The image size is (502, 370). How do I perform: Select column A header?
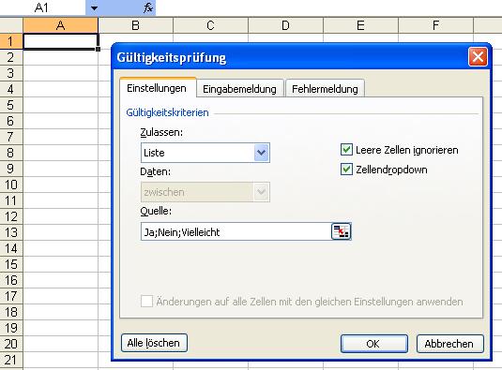[60, 25]
